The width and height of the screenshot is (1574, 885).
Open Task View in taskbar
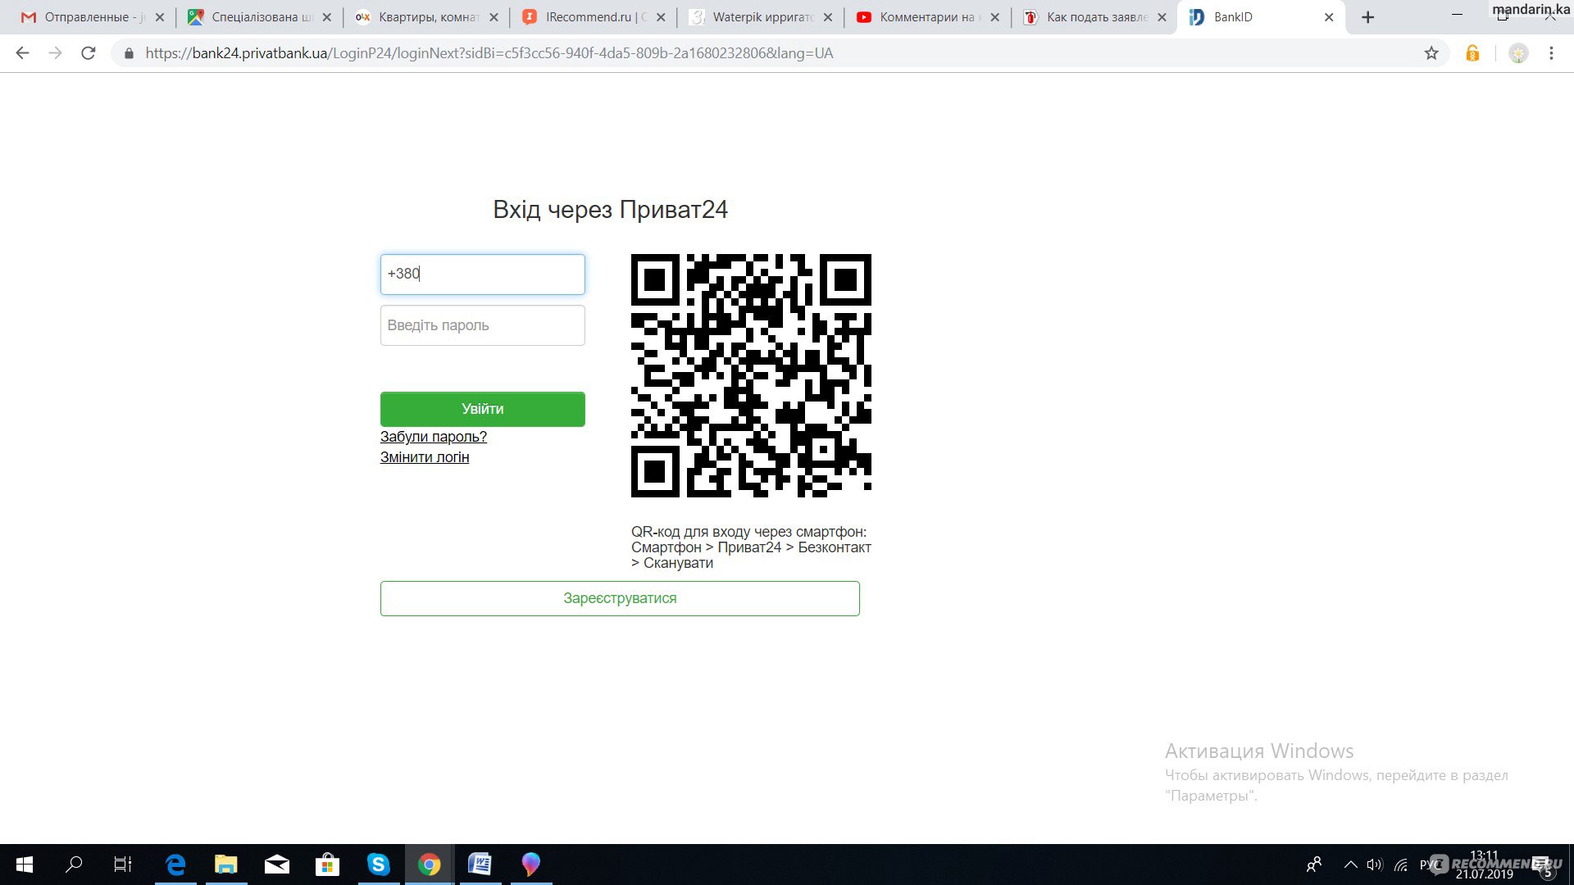(x=123, y=865)
